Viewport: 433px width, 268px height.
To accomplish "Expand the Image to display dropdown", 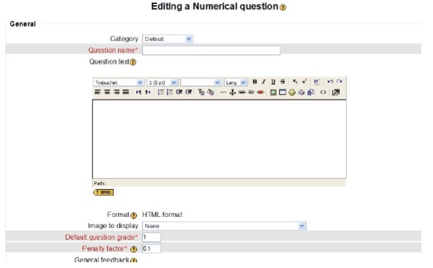I will [224, 226].
